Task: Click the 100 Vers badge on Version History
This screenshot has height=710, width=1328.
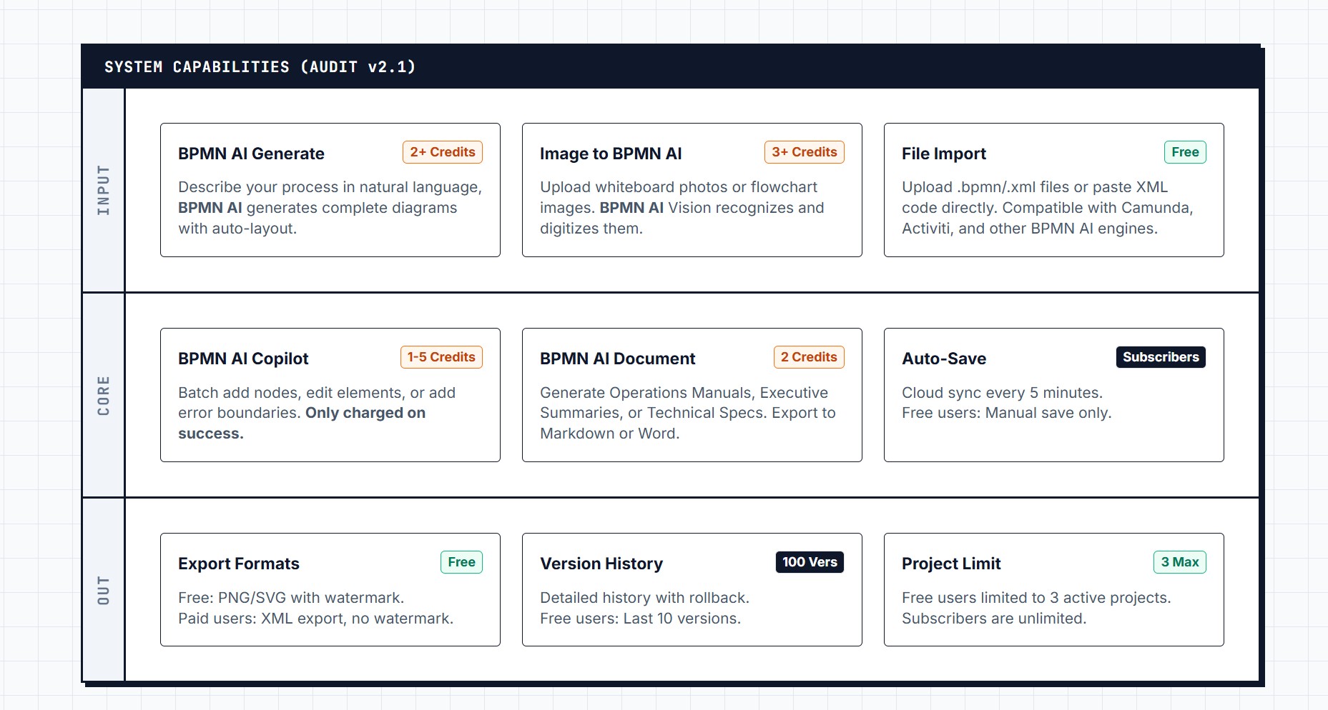Action: coord(809,562)
